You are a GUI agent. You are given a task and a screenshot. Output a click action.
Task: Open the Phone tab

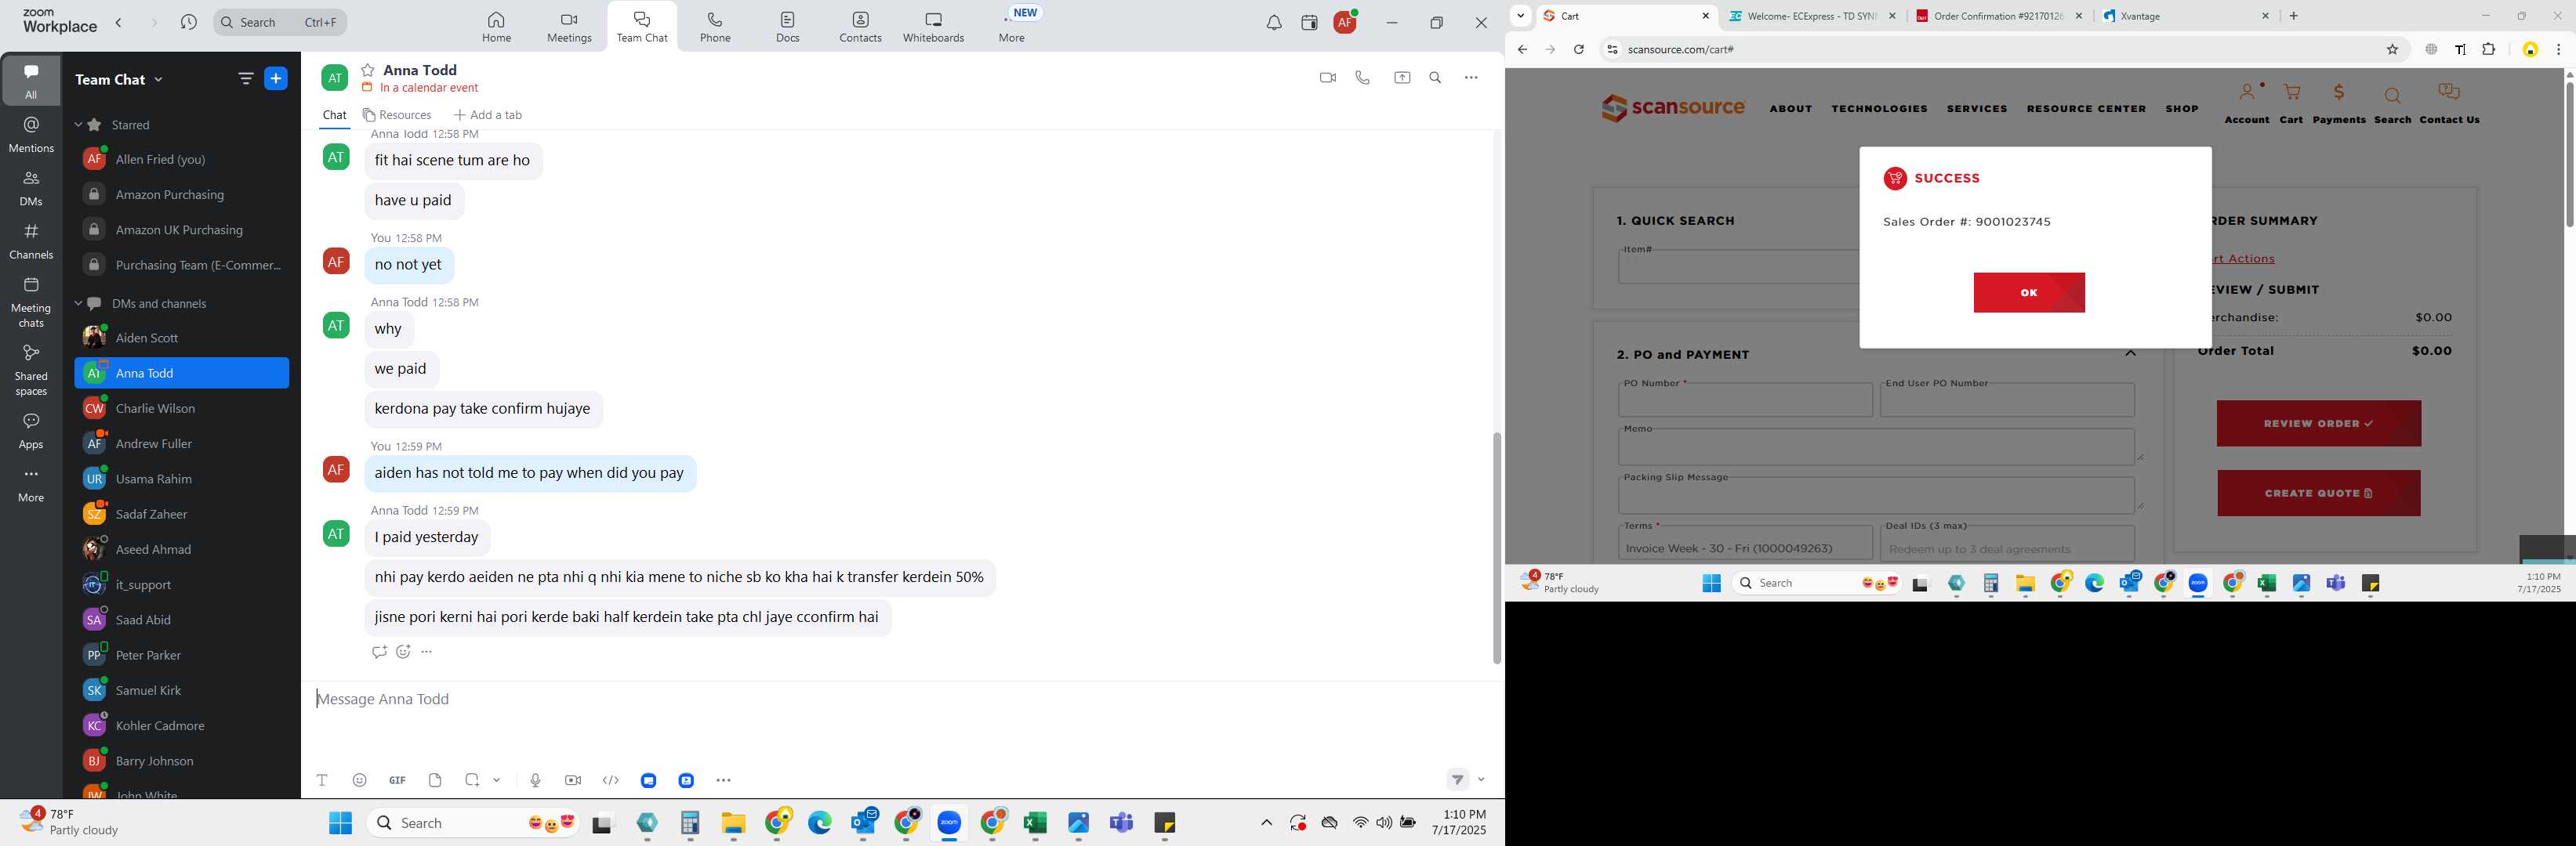(x=715, y=27)
